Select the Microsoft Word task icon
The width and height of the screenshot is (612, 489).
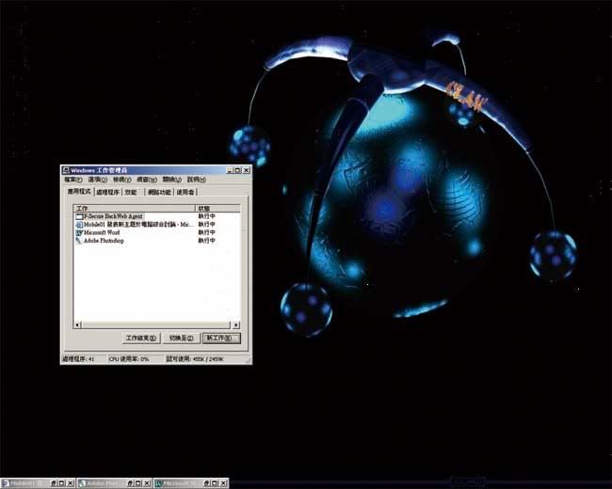click(x=79, y=232)
